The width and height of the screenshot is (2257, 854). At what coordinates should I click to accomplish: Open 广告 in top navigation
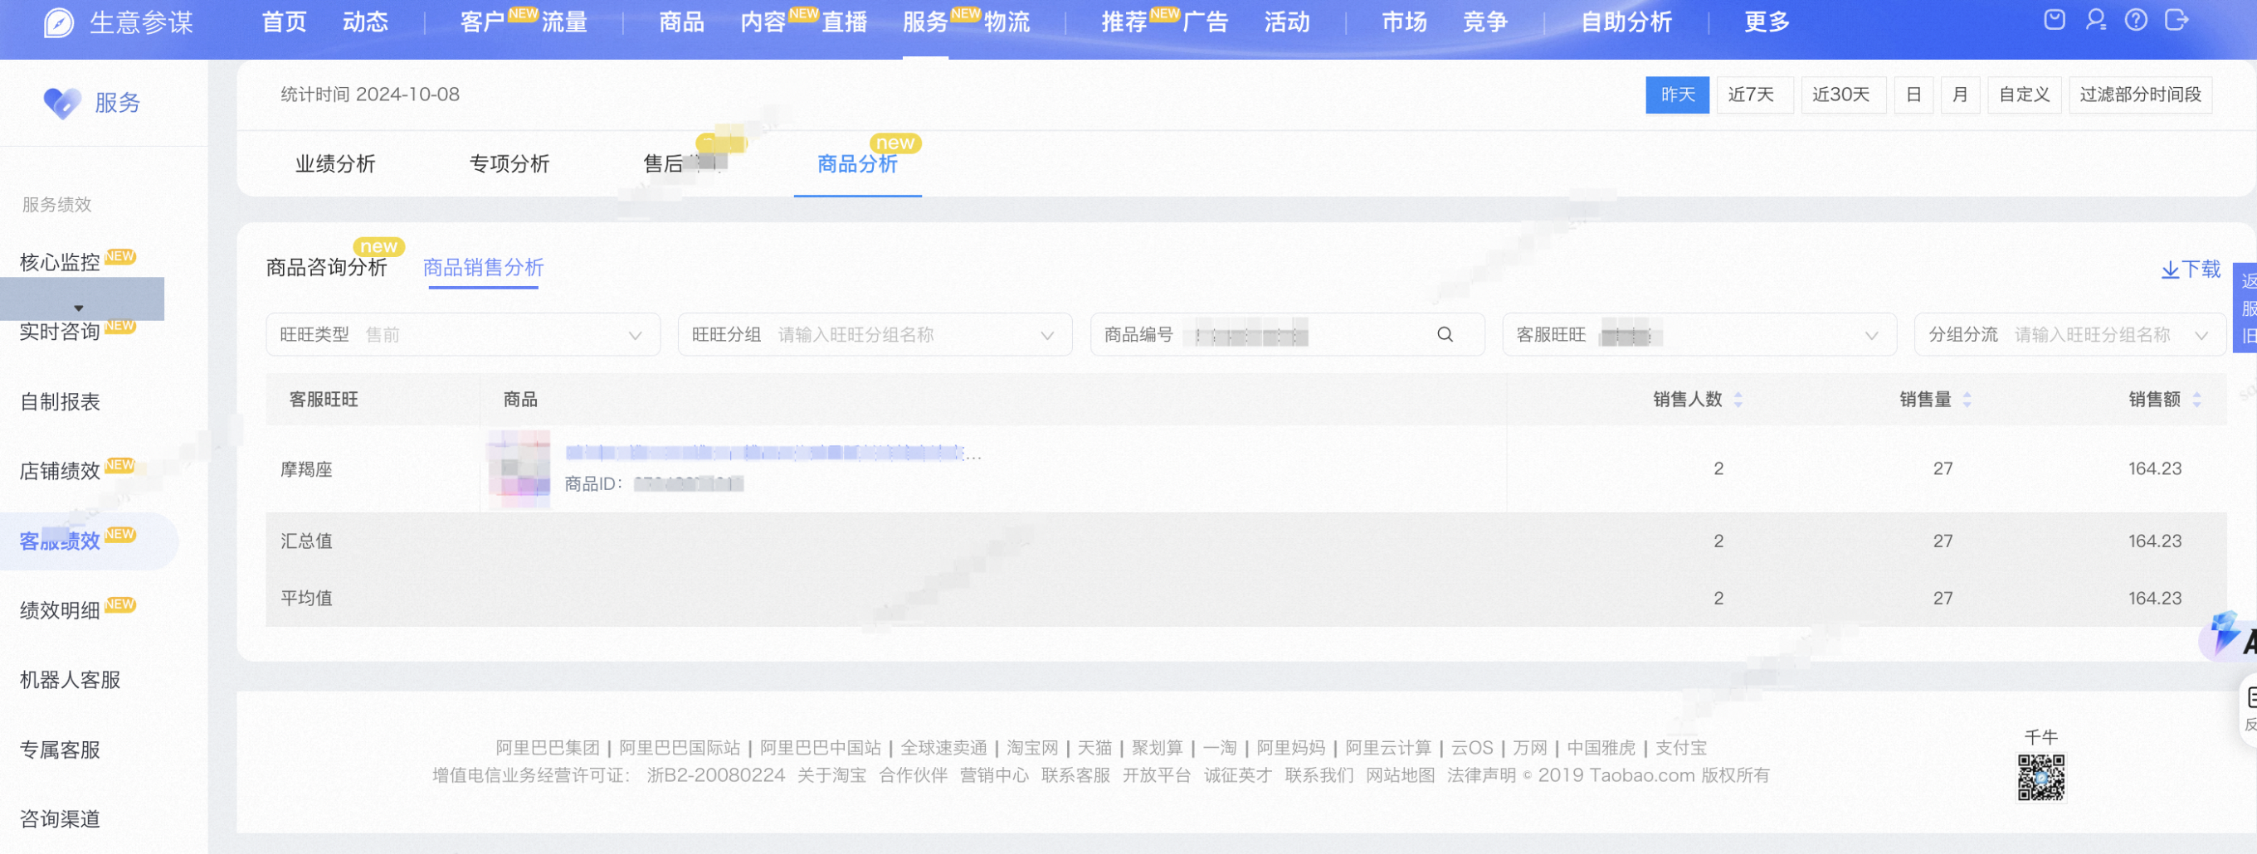click(x=1206, y=22)
